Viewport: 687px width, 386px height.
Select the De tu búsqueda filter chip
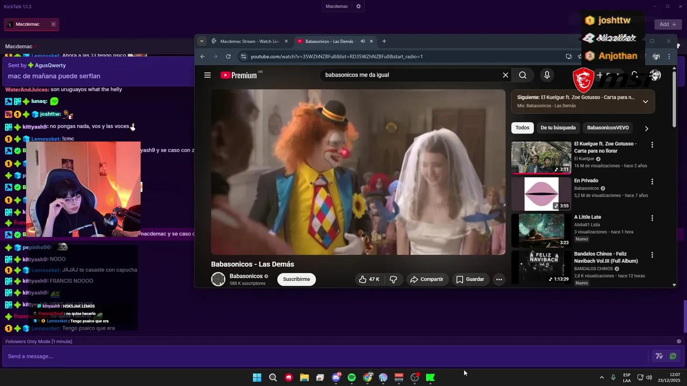[x=558, y=128]
